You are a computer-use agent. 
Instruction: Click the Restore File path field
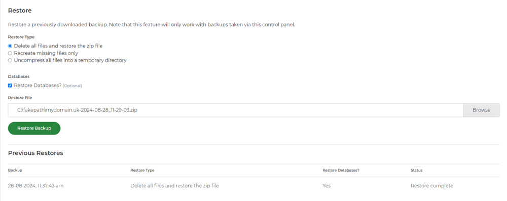[236, 110]
